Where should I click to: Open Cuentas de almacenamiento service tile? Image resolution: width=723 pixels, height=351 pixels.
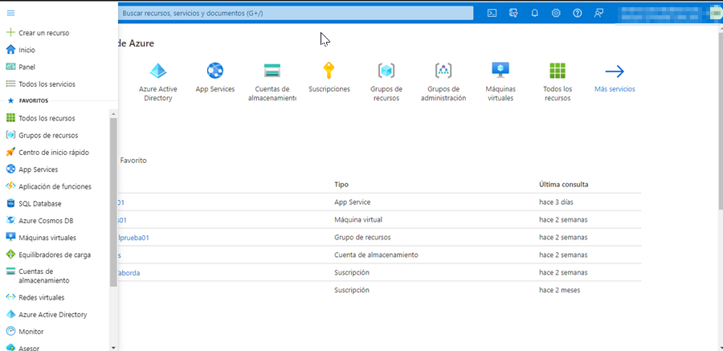click(272, 82)
